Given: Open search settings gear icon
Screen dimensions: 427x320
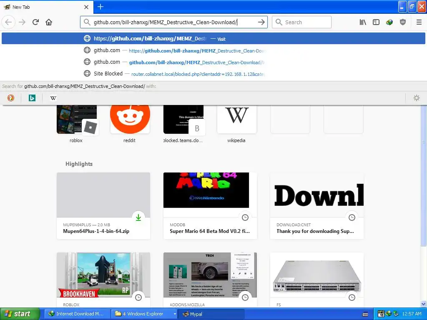Looking at the screenshot, I should (417, 98).
